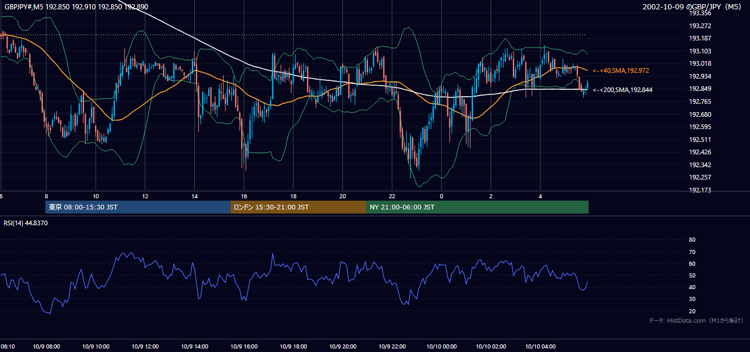This screenshot has width=750, height=352.
Task: Click bottom time label 10/9 22:00
Action: coord(393,347)
